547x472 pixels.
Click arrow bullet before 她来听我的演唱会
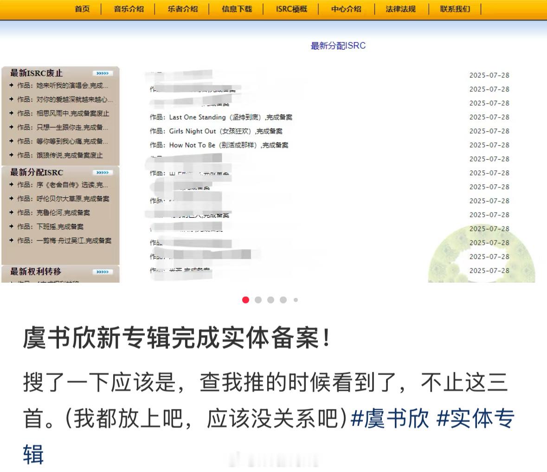12,85
